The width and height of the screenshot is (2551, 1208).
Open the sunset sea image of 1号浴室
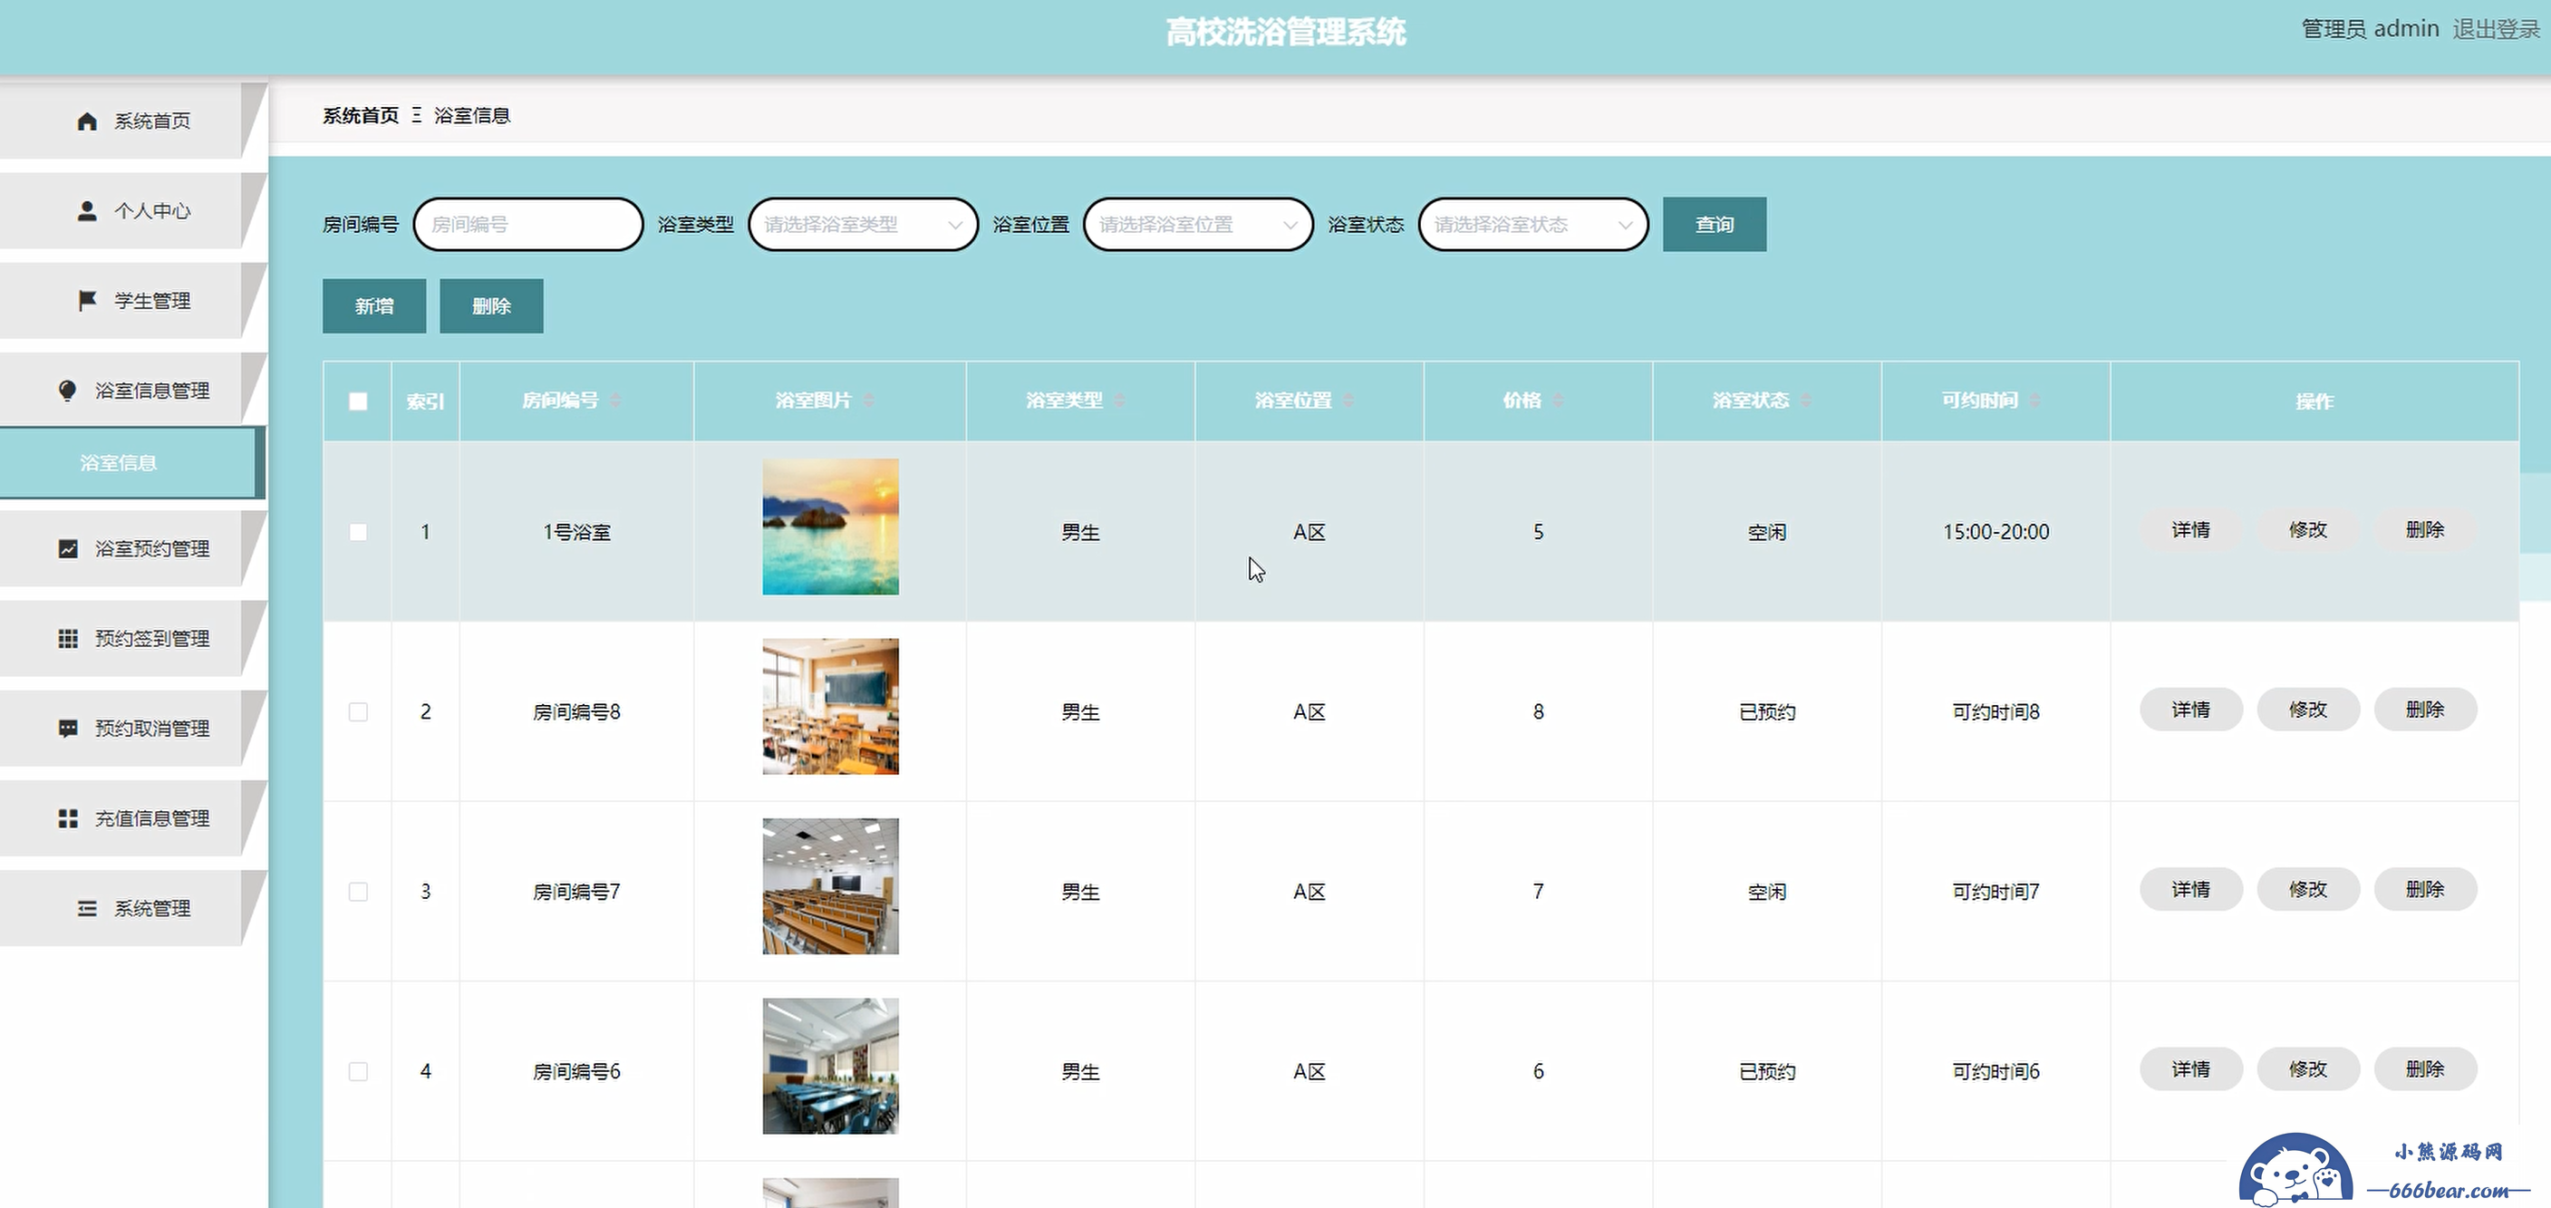(830, 527)
